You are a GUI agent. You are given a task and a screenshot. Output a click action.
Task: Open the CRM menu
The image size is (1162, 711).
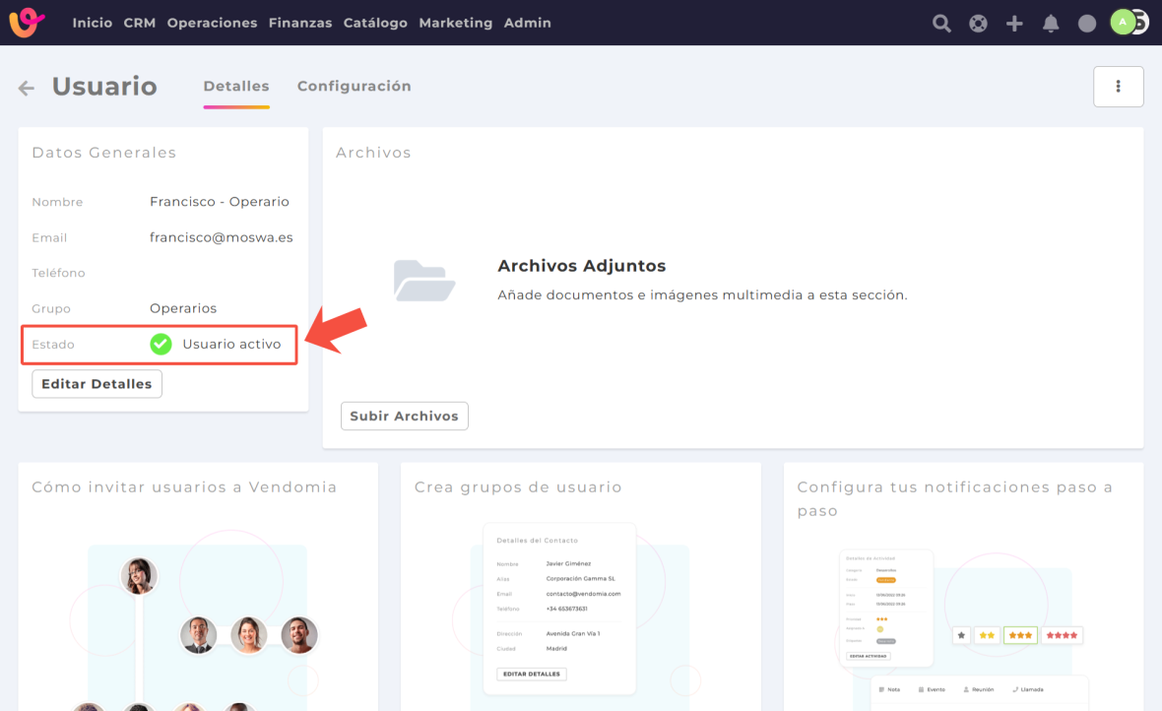(139, 23)
